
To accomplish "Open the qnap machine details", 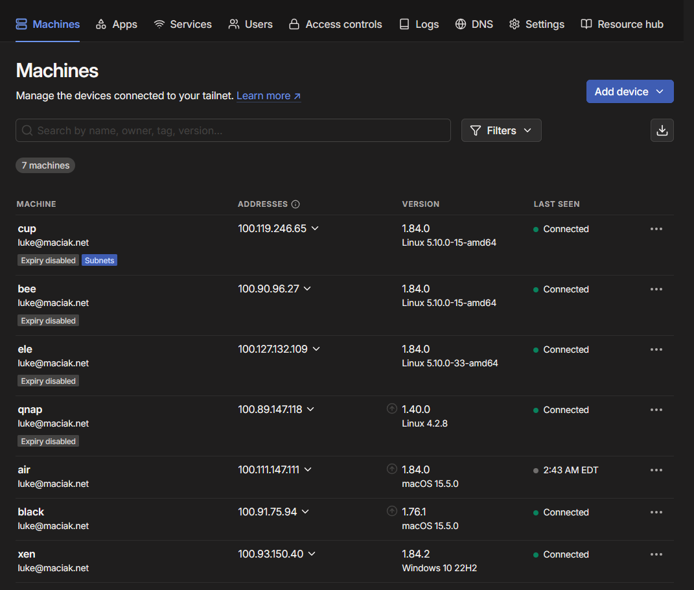I will 30,409.
